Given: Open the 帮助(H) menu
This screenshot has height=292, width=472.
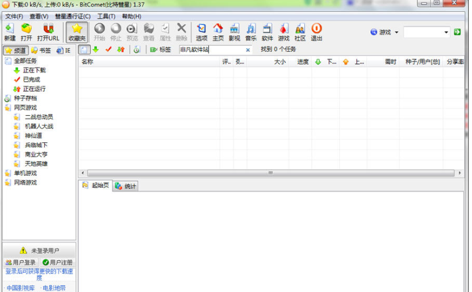Looking at the screenshot, I should 132,16.
